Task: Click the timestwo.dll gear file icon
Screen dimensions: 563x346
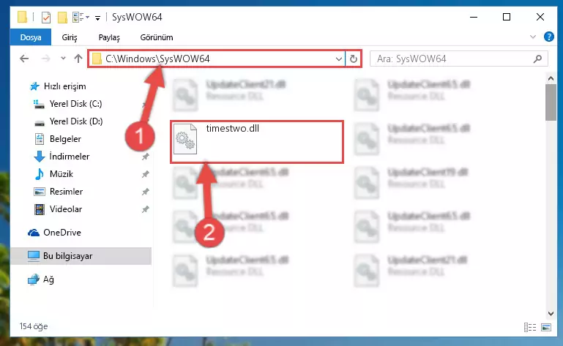Action: [x=185, y=138]
